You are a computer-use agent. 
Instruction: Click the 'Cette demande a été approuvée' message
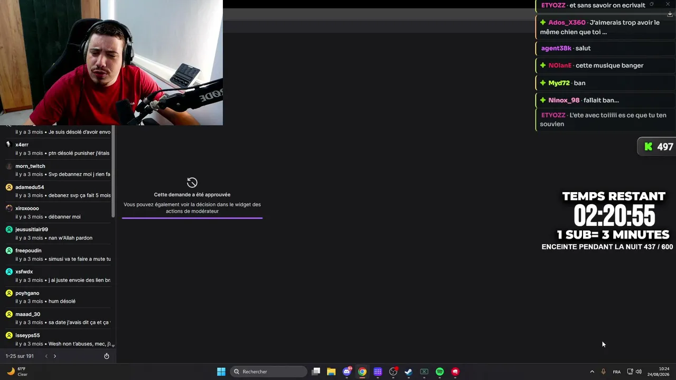[x=192, y=195]
